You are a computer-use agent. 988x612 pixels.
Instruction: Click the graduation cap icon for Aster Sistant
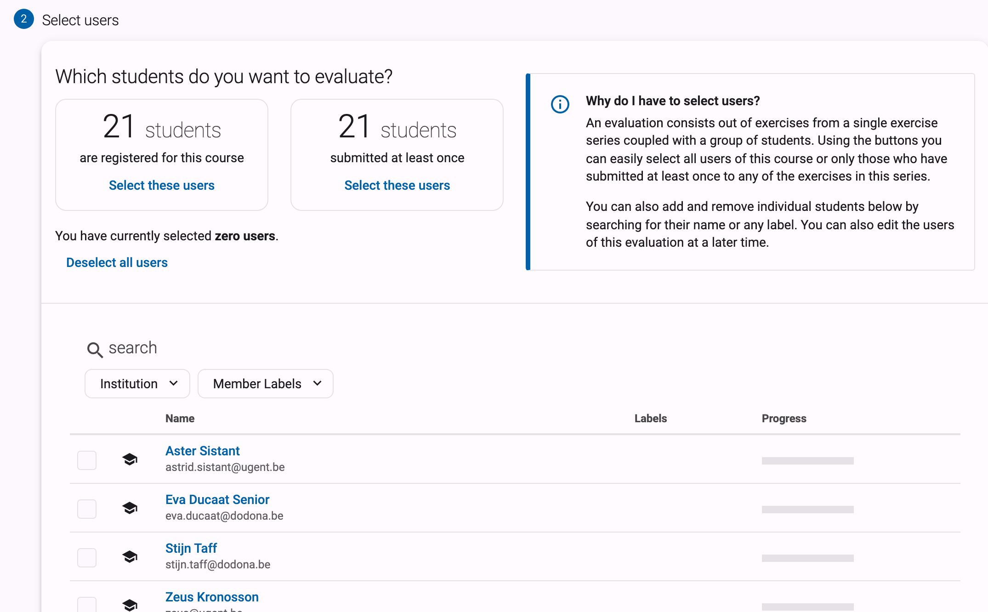tap(130, 459)
